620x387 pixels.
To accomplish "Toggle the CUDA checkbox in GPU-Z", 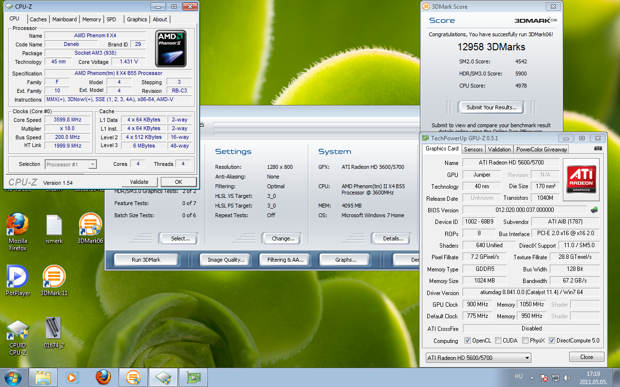I will [x=498, y=341].
